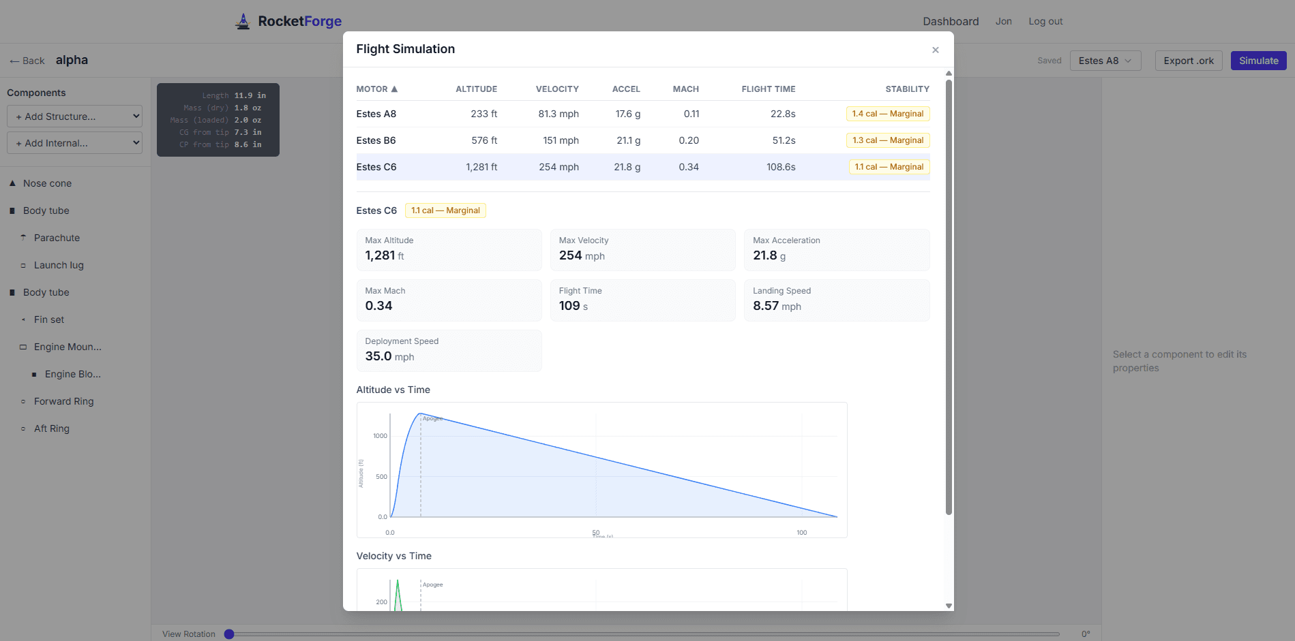
Task: Click Log out in the top bar
Action: point(1045,21)
